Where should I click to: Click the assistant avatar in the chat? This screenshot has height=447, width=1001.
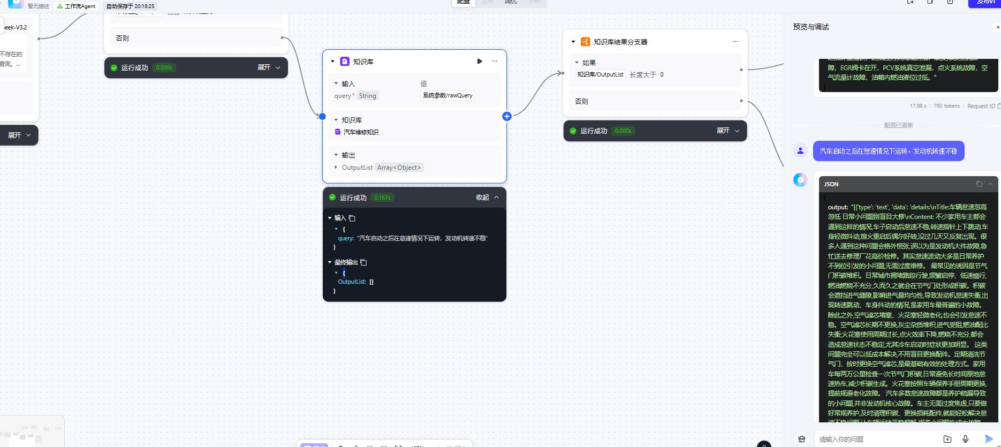(x=800, y=180)
